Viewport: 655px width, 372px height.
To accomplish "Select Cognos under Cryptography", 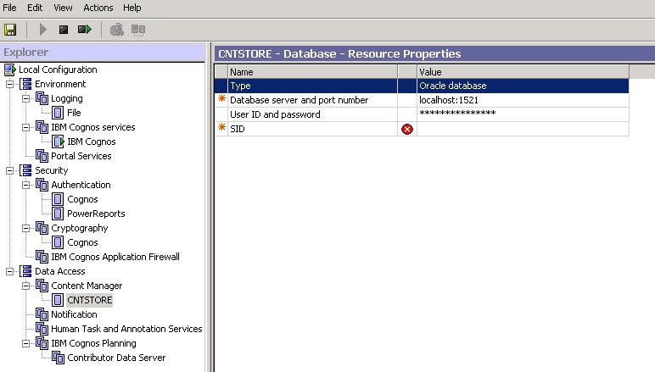I will point(82,242).
